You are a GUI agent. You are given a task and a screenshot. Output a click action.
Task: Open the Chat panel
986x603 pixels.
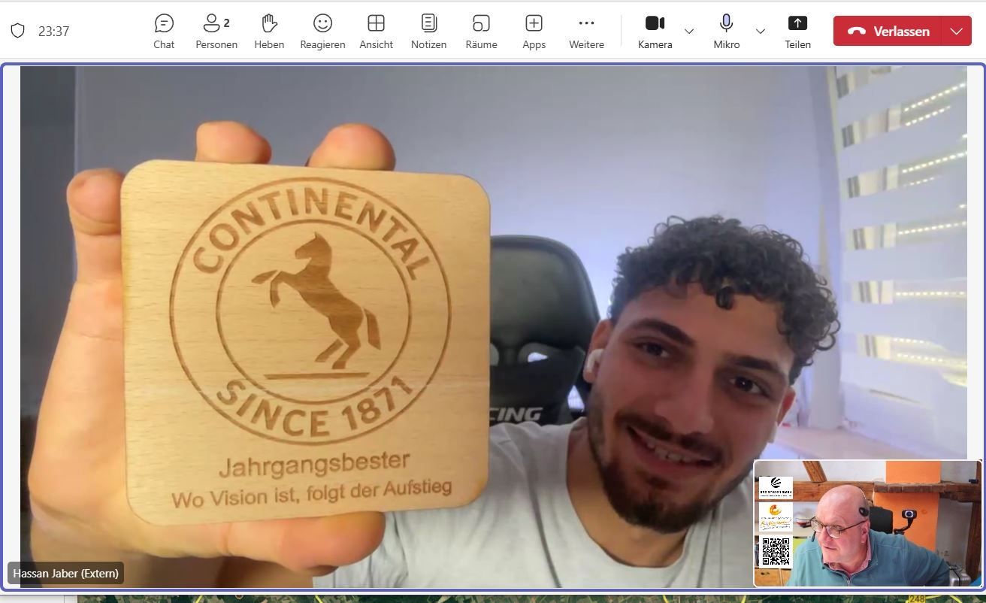[x=164, y=32]
